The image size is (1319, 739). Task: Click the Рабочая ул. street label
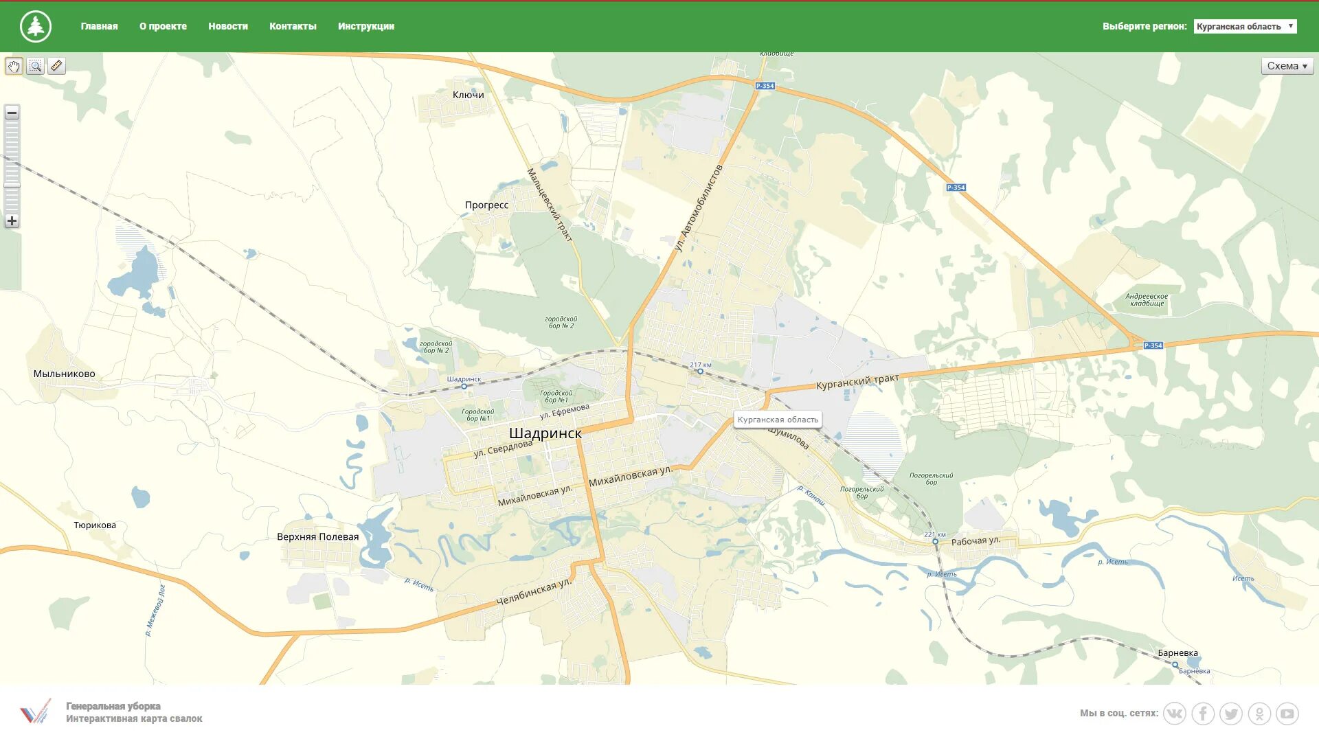pos(976,541)
